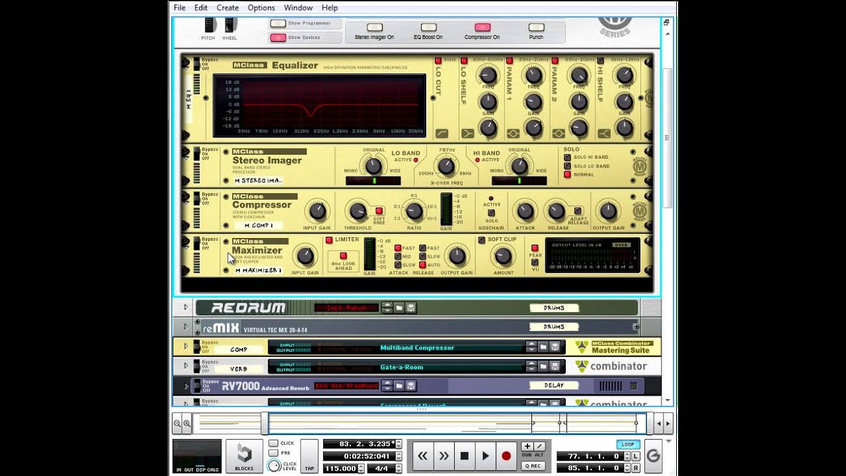The height and width of the screenshot is (476, 846).
Task: Save the Multiband Compressor patch
Action: click(x=555, y=347)
